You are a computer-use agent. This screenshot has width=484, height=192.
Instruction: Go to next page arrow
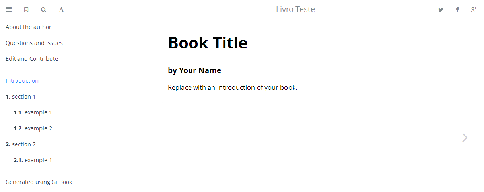(x=465, y=138)
